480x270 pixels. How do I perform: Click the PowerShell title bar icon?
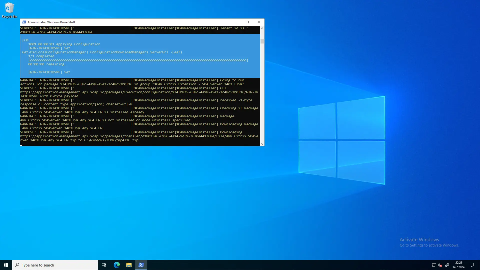24,22
